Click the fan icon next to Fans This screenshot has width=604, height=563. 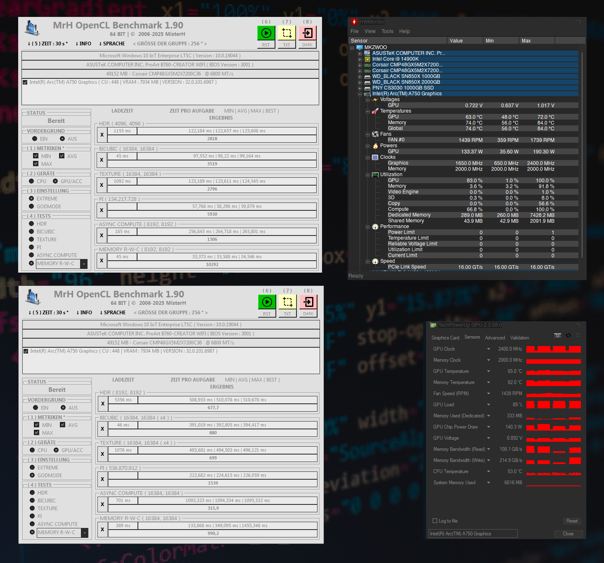coord(375,134)
